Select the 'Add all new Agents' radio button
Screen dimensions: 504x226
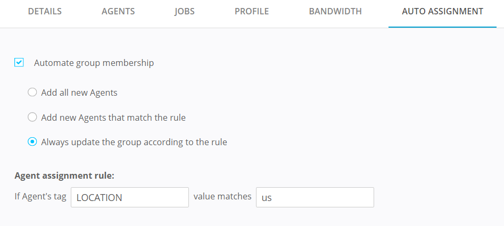32,93
